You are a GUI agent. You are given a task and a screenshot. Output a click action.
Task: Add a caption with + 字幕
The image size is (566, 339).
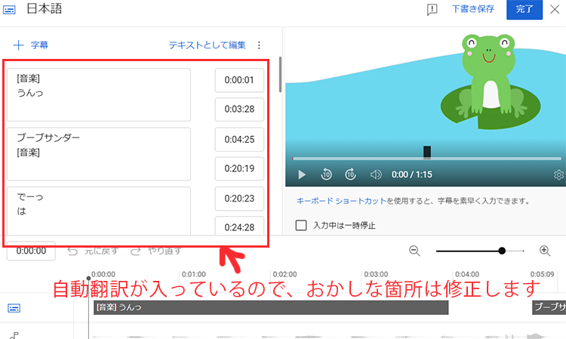point(31,45)
